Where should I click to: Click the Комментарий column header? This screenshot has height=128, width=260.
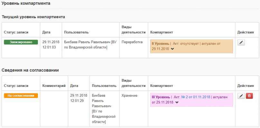[x=54, y=86]
